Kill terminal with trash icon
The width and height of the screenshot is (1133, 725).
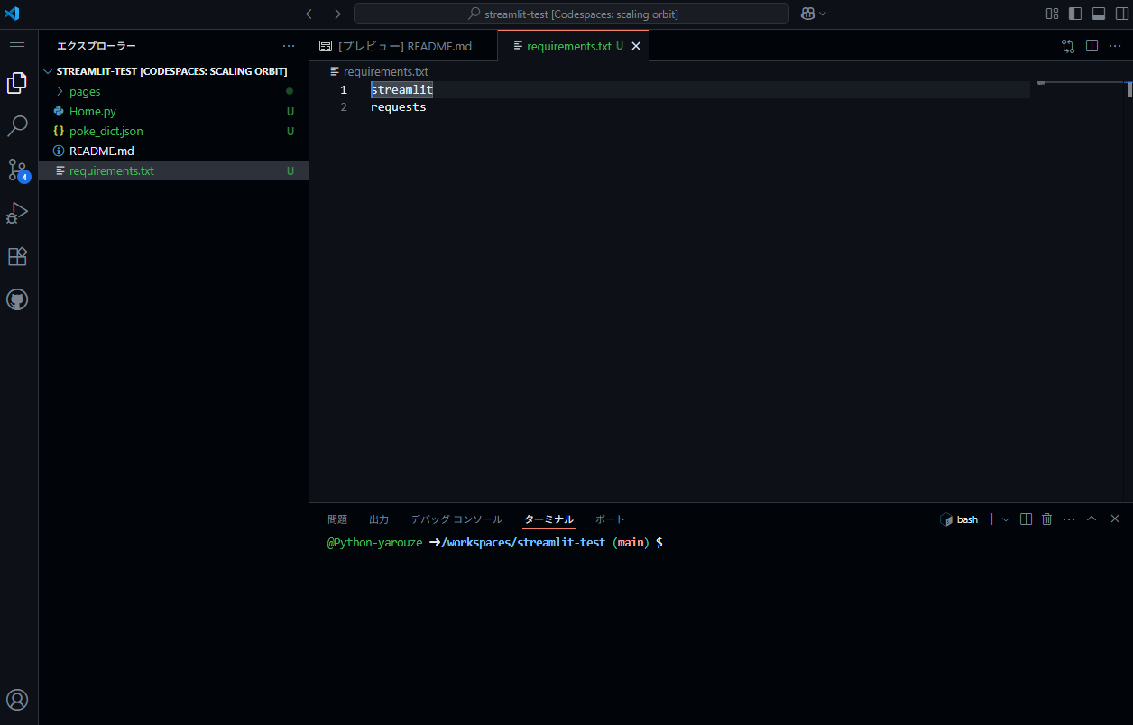click(1047, 519)
